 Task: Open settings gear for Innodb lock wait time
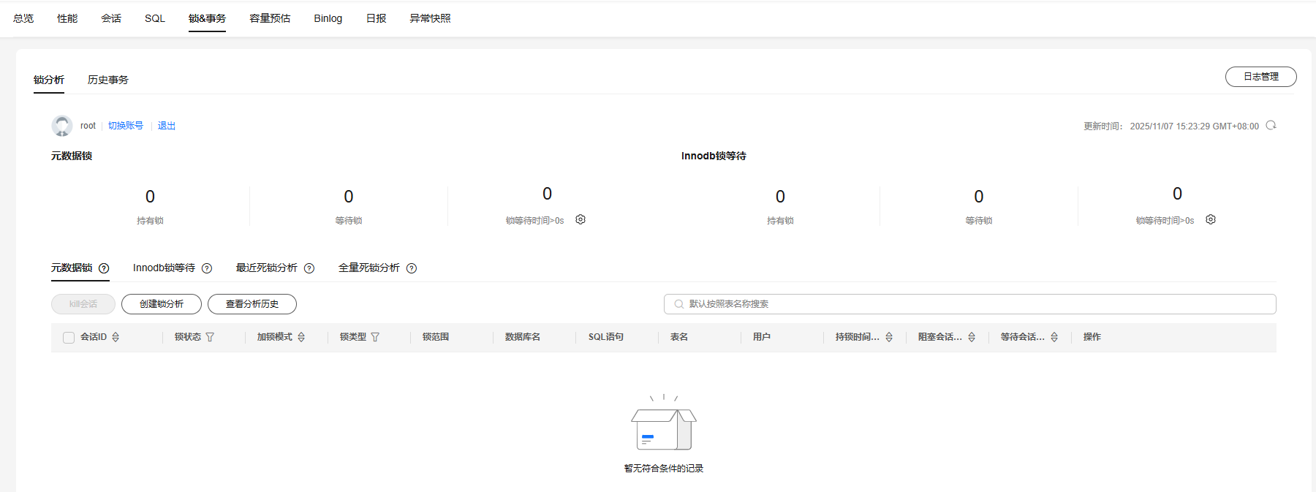click(x=1211, y=219)
